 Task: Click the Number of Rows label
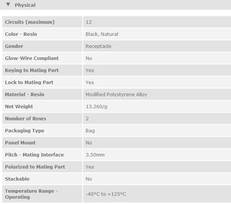(x=26, y=119)
